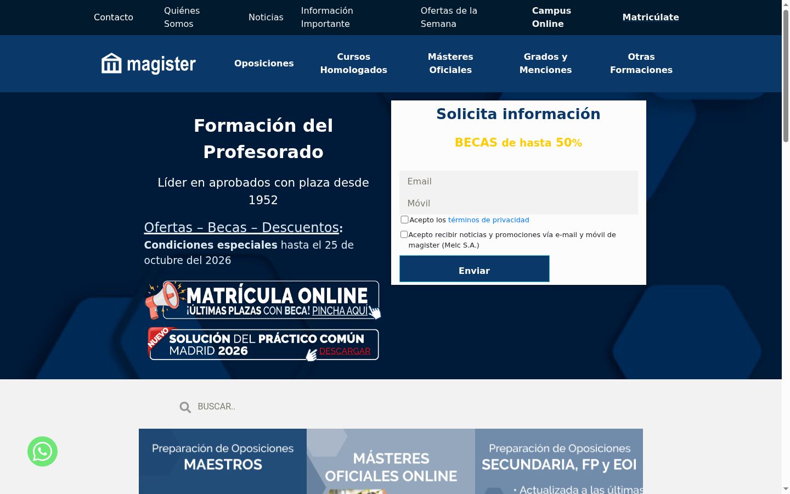
Task: Focus the Email input field
Action: [518, 182]
